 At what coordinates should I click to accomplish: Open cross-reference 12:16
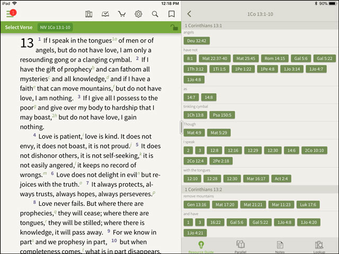coord(233,150)
